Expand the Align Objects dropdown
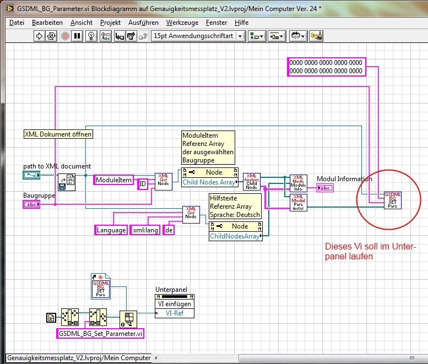This screenshot has height=364, width=428. point(257,36)
